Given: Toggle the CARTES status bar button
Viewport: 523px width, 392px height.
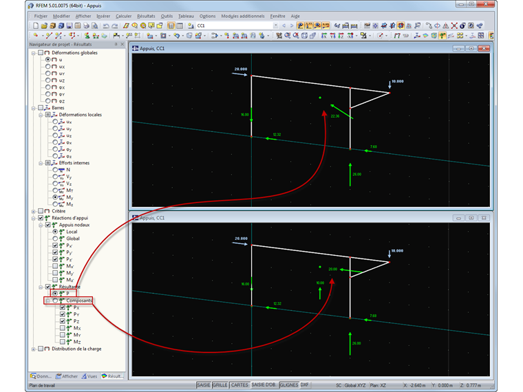Looking at the screenshot, I should pos(239,385).
